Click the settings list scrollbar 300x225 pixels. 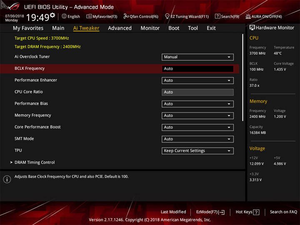(242, 77)
